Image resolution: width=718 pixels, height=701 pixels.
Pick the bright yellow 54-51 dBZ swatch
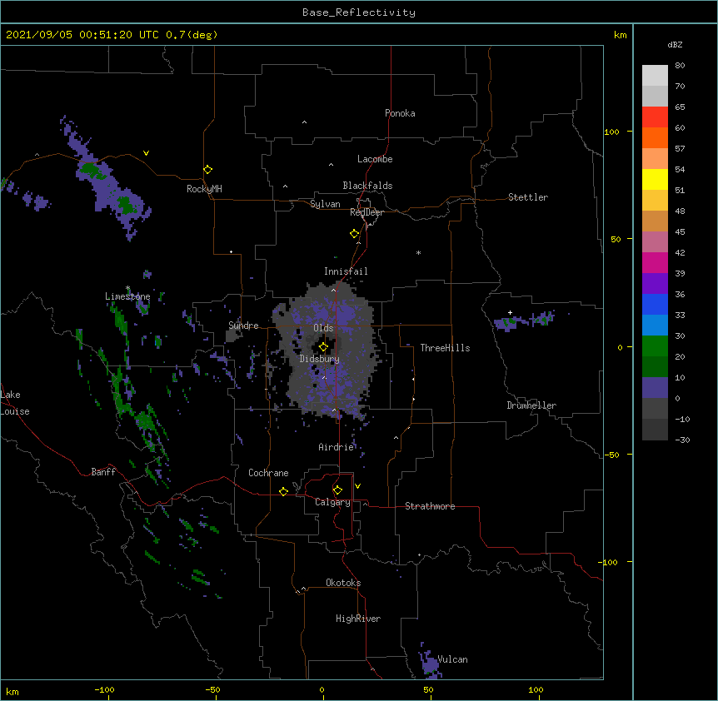click(x=655, y=179)
